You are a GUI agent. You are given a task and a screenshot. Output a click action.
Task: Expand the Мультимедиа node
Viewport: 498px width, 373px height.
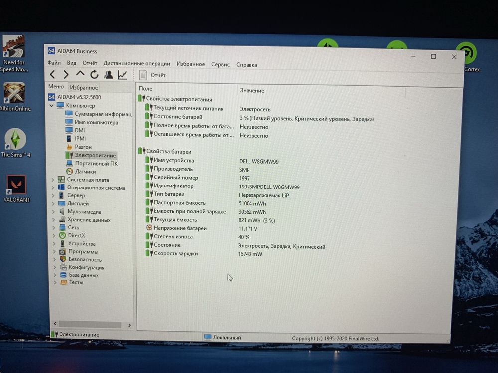(x=54, y=212)
